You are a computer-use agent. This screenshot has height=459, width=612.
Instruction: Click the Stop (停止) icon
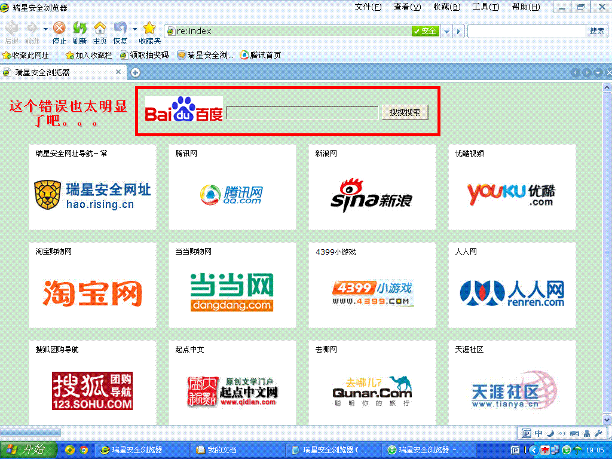59,28
